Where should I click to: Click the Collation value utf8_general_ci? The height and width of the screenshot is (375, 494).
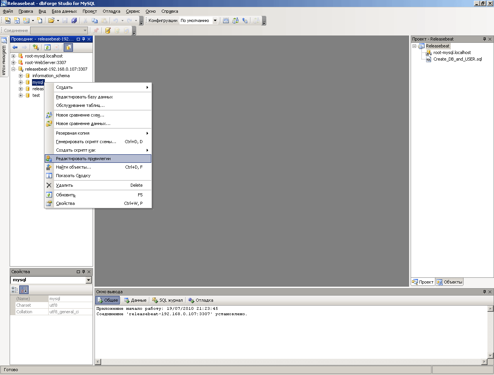[x=70, y=312]
